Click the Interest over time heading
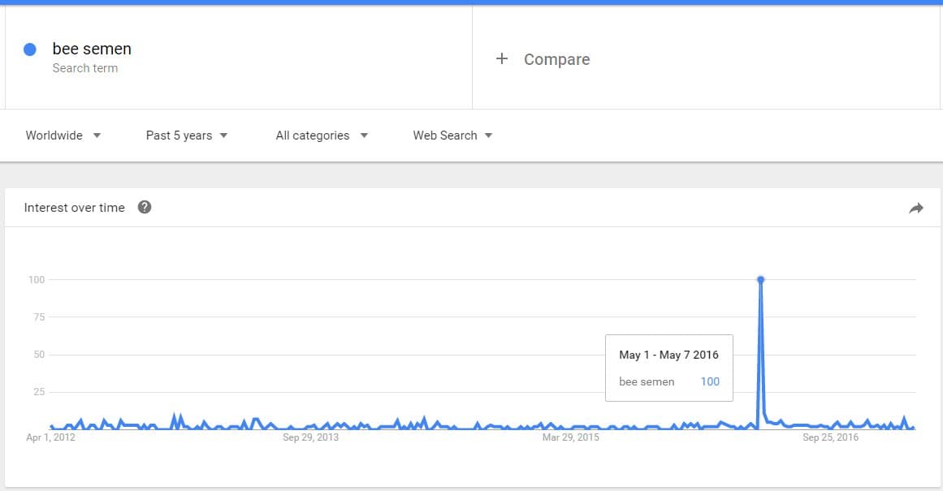 74,208
